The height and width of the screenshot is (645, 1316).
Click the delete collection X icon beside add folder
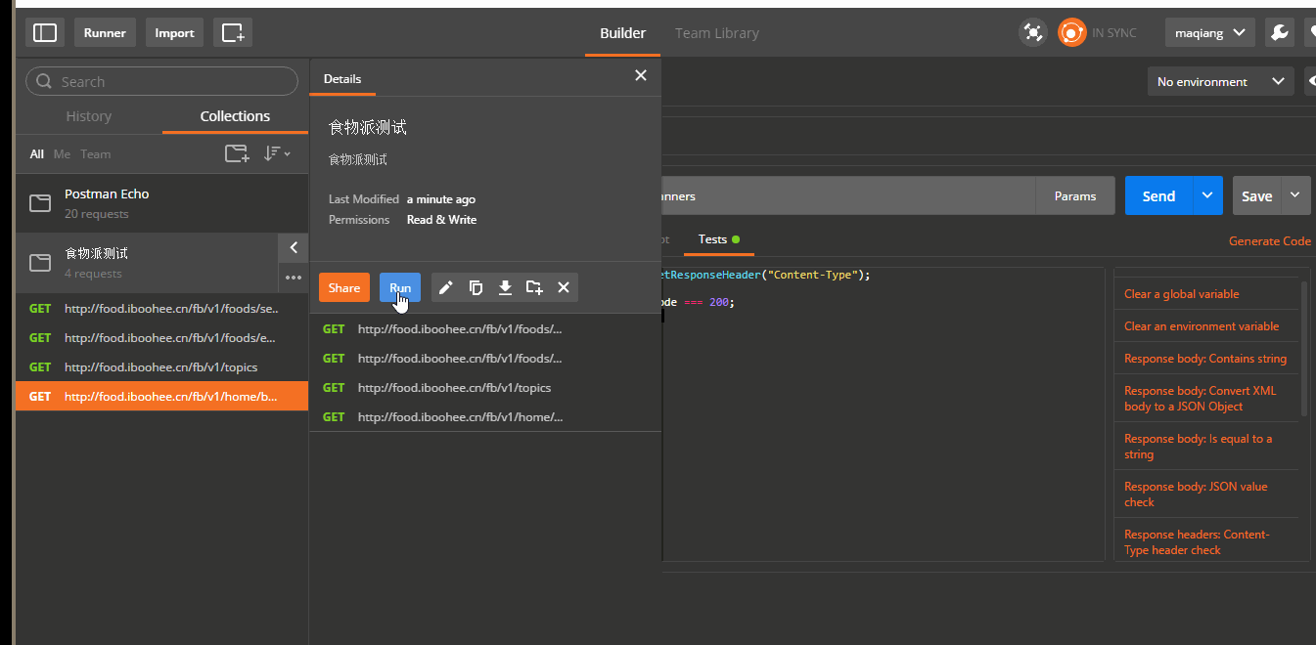564,287
